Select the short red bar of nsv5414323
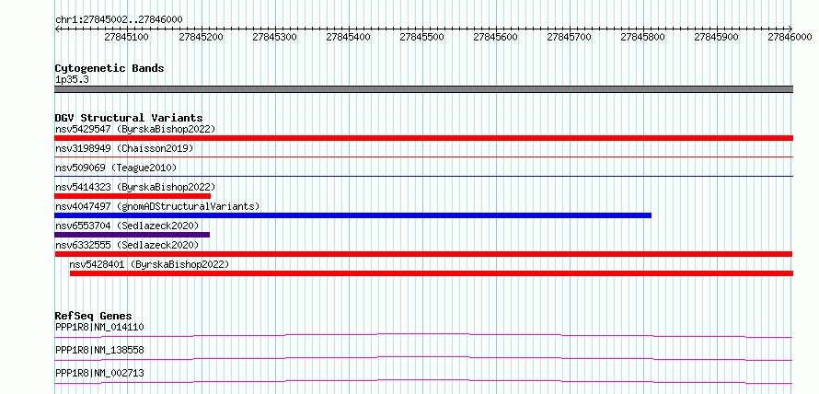Screen dimensions: 819x394 click(x=133, y=196)
